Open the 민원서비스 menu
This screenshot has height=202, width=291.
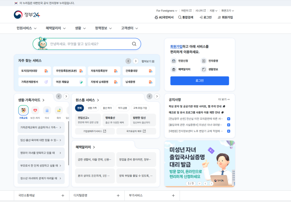pos(27,28)
